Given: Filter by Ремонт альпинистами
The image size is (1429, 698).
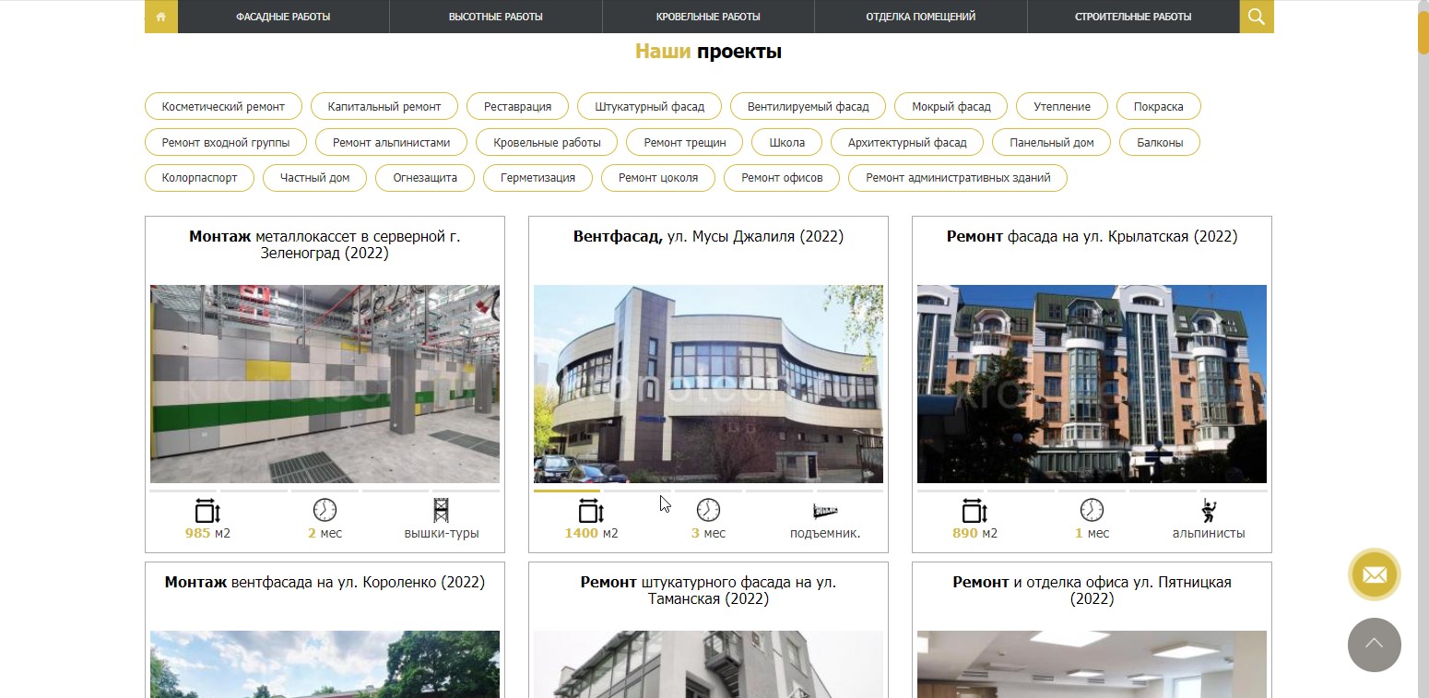Looking at the screenshot, I should (392, 143).
